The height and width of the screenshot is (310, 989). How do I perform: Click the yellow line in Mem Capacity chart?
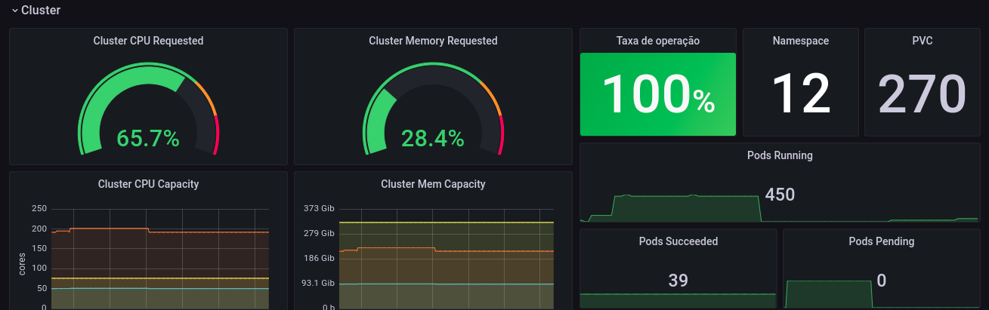click(x=446, y=223)
